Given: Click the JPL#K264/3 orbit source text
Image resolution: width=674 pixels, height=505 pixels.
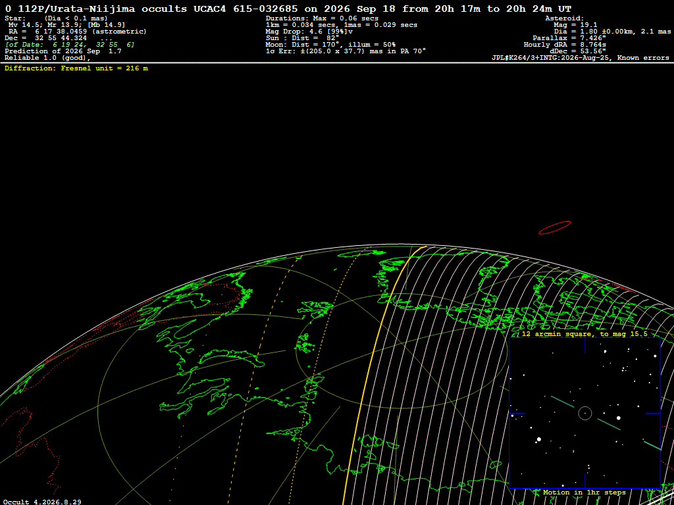Looking at the screenshot, I should click(581, 58).
